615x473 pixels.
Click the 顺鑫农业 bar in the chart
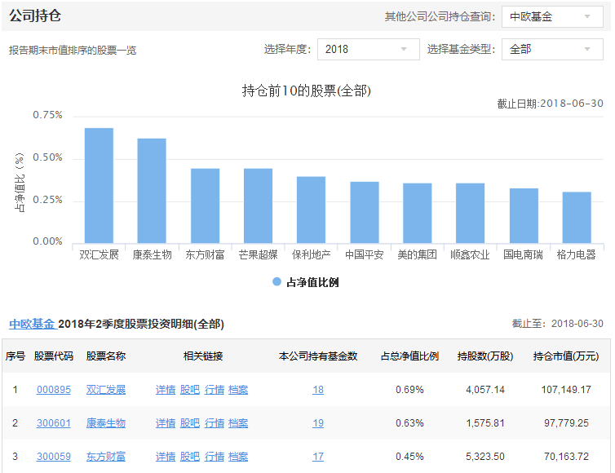point(471,214)
